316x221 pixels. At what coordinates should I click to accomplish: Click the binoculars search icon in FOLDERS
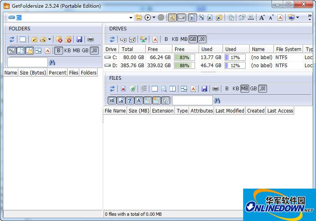click(52, 62)
